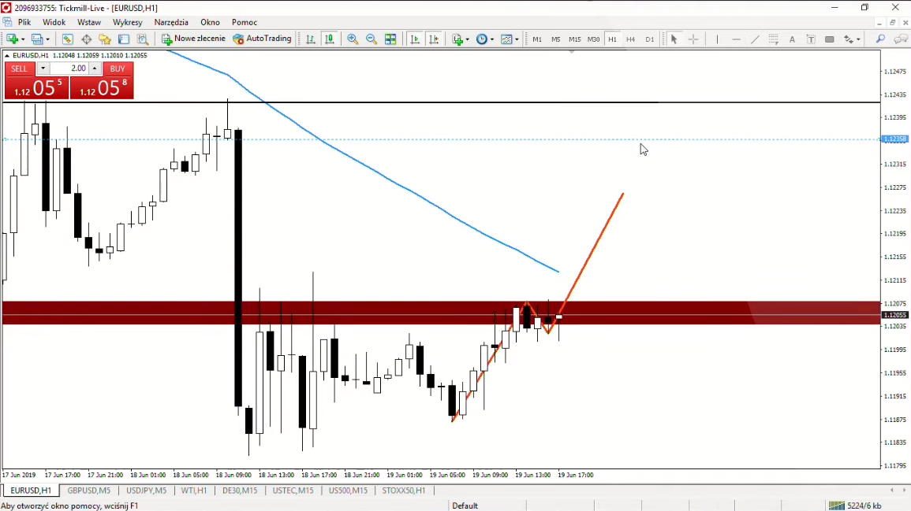Viewport: 911px width, 511px height.
Task: Switch timeframe to M1
Action: pyautogui.click(x=537, y=39)
